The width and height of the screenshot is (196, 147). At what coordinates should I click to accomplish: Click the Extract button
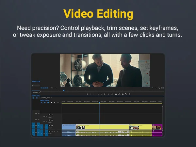click(x=119, y=94)
